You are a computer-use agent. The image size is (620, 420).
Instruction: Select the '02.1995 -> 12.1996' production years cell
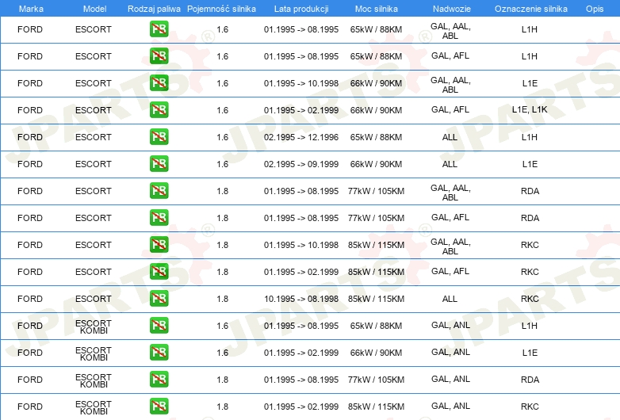(301, 137)
